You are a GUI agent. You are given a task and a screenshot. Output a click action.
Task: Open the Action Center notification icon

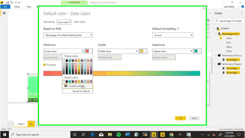tap(239, 135)
